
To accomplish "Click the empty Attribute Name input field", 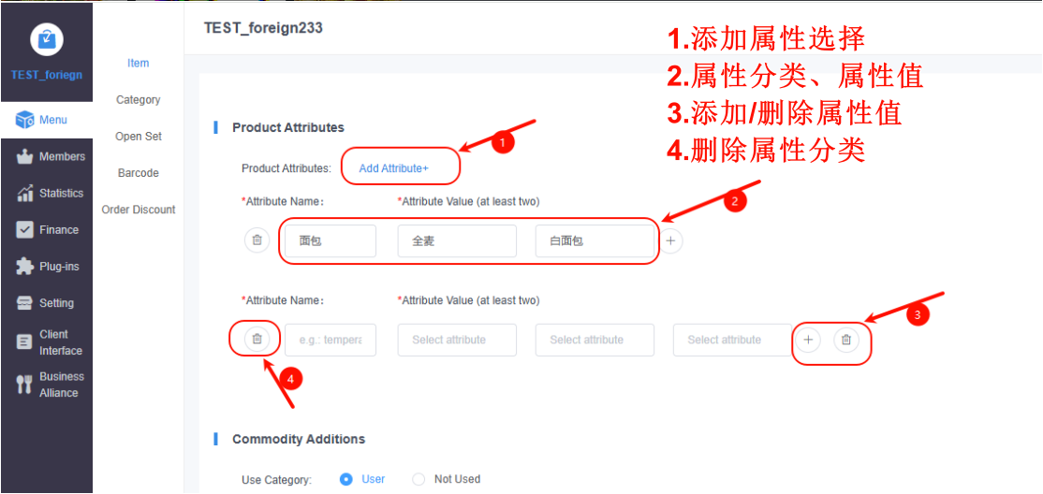I will point(331,340).
